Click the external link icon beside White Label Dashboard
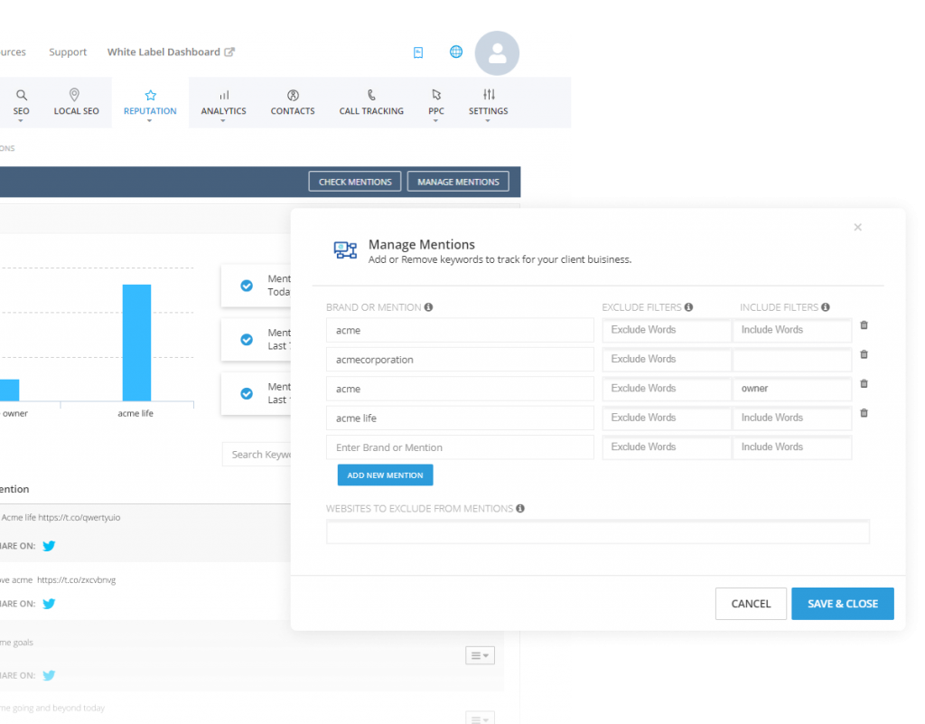The height and width of the screenshot is (724, 925). 229,52
